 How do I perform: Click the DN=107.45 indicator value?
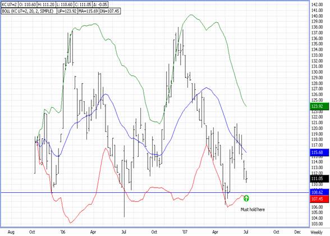coord(109,11)
